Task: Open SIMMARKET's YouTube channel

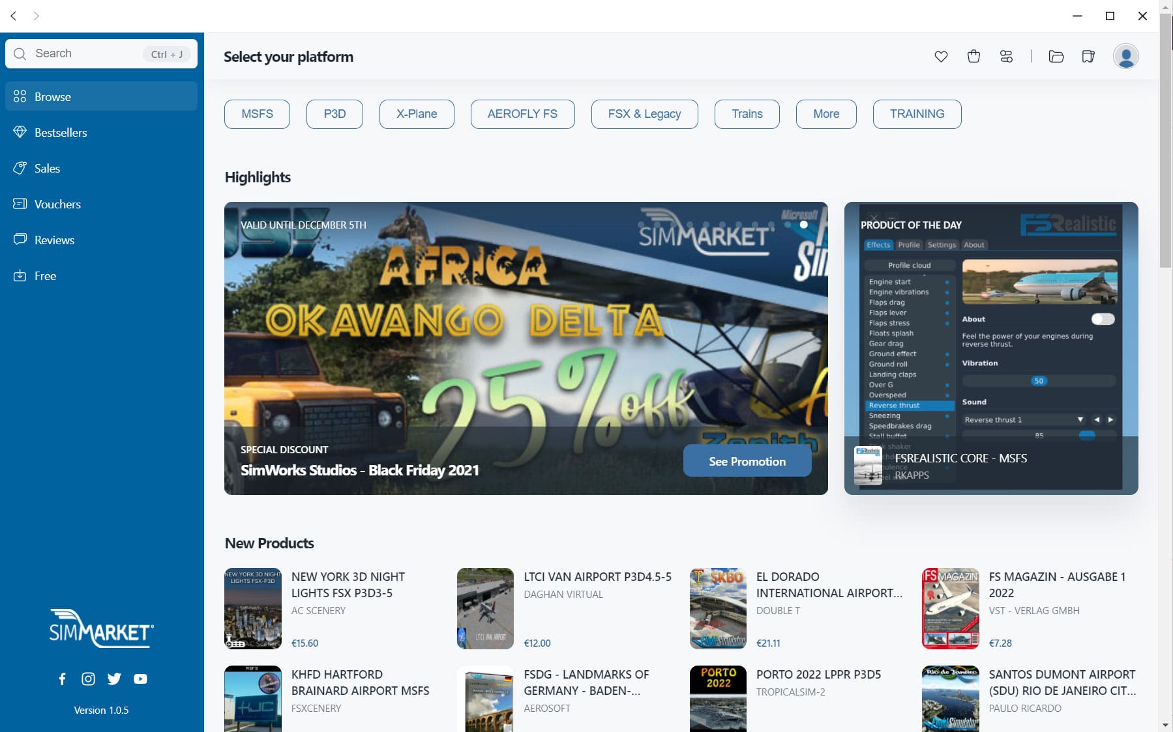Action: click(140, 679)
